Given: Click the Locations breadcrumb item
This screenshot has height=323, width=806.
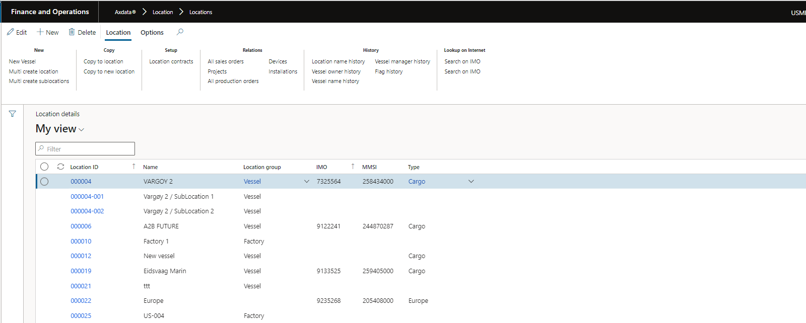Looking at the screenshot, I should [200, 12].
